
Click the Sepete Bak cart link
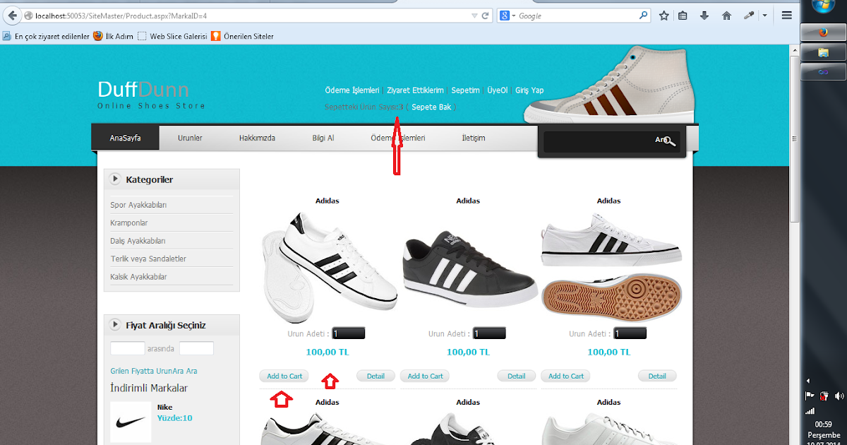pyautogui.click(x=431, y=107)
